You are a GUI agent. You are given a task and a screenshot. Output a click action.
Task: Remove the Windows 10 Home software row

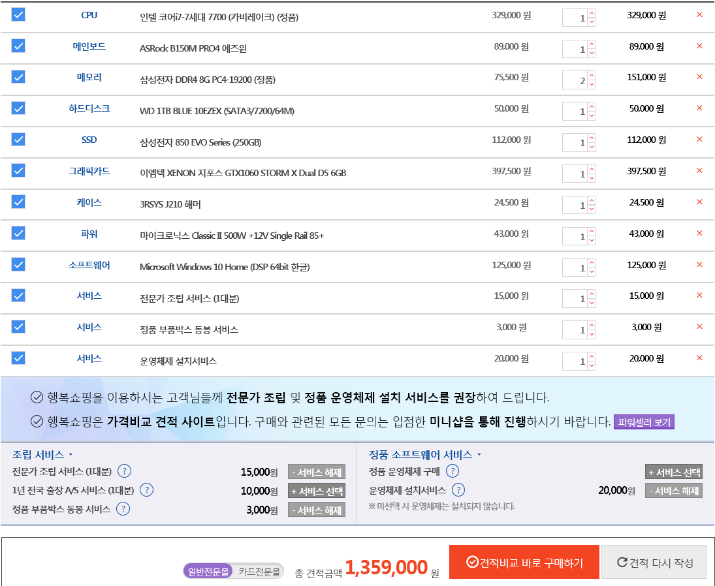tap(699, 264)
